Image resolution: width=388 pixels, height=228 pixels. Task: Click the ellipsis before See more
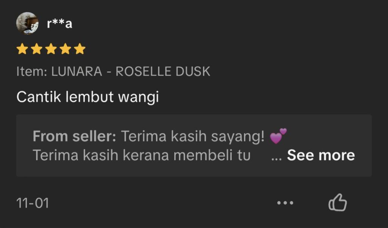[276, 158]
